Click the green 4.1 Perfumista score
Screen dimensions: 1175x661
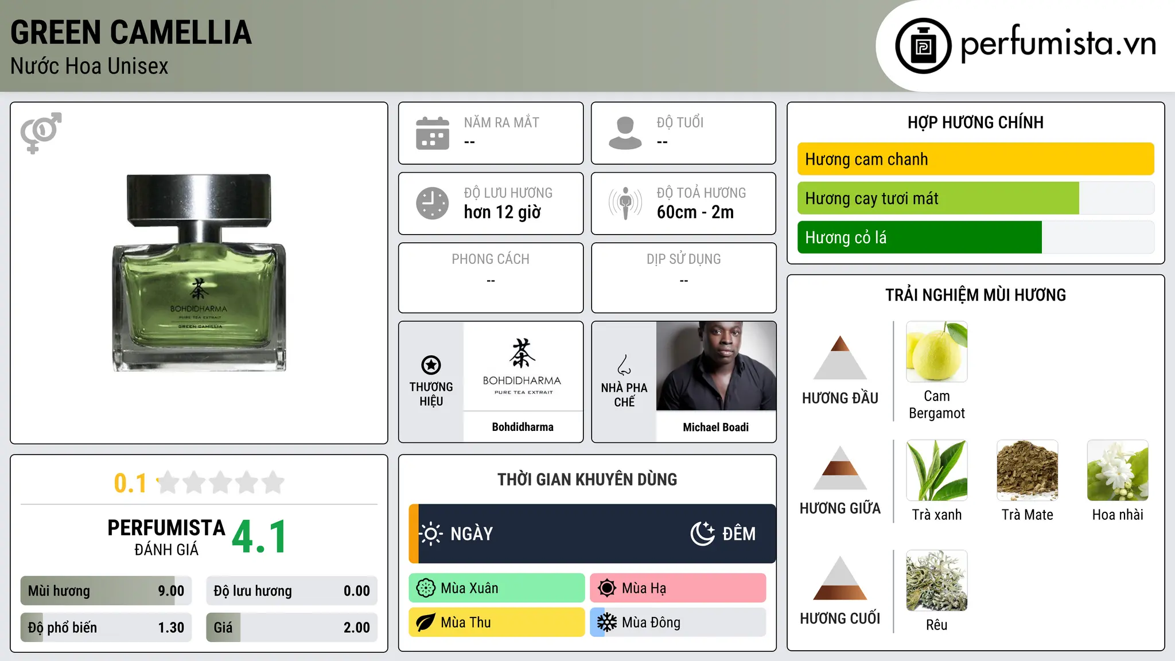click(259, 537)
